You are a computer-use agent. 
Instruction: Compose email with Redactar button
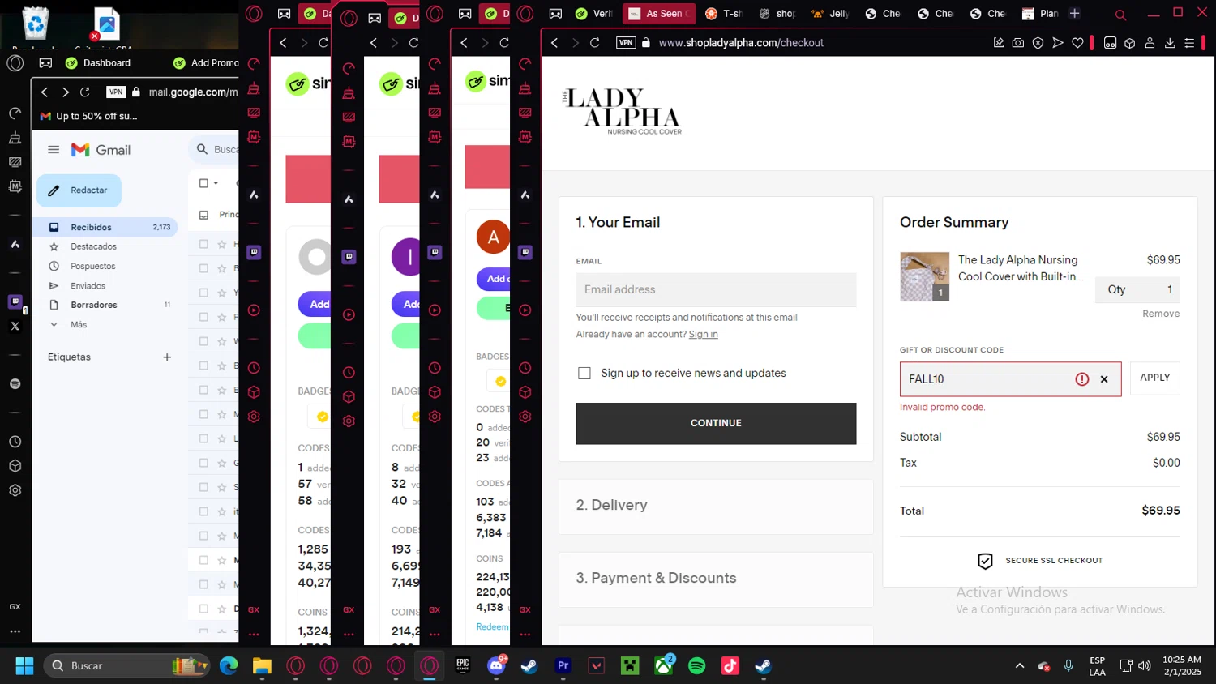[79, 190]
